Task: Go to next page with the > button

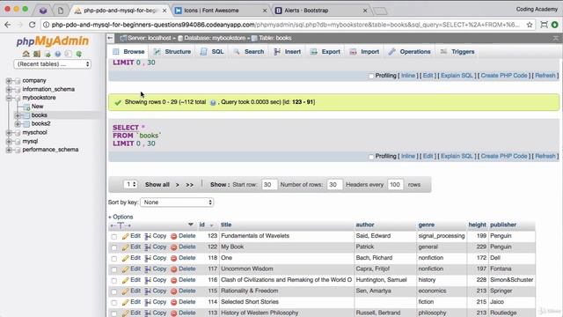Action: [x=178, y=185]
